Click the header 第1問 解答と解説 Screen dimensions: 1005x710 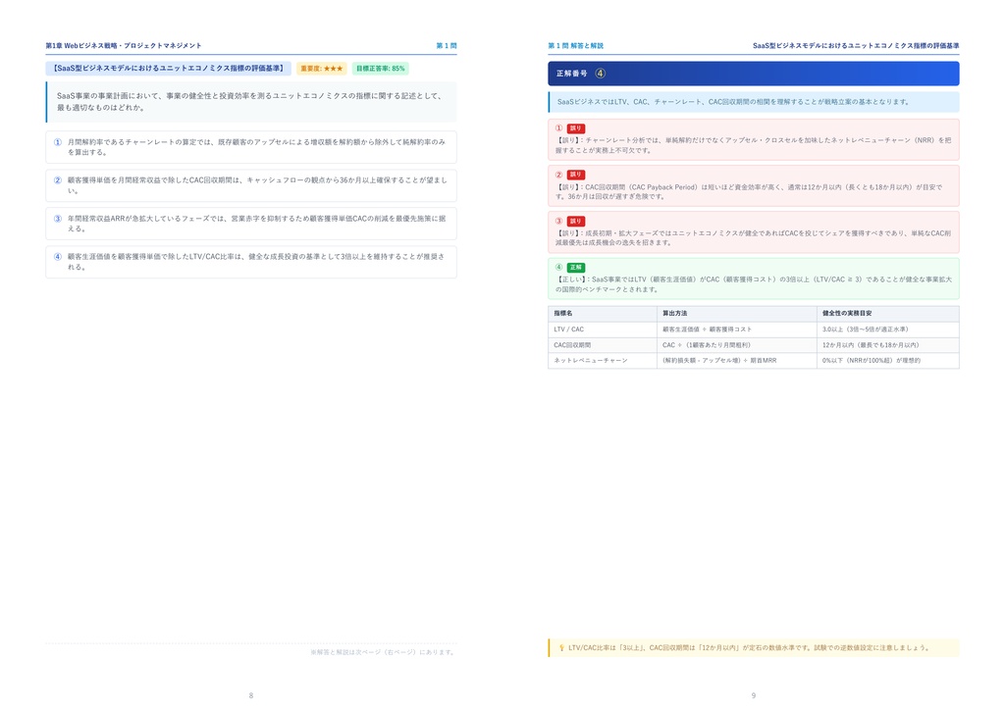pyautogui.click(x=575, y=46)
